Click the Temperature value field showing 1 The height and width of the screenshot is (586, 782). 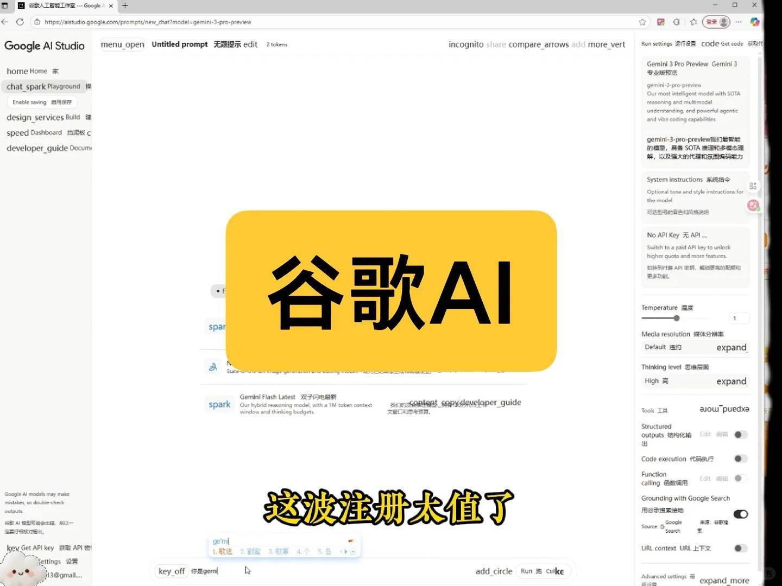pyautogui.click(x=739, y=319)
